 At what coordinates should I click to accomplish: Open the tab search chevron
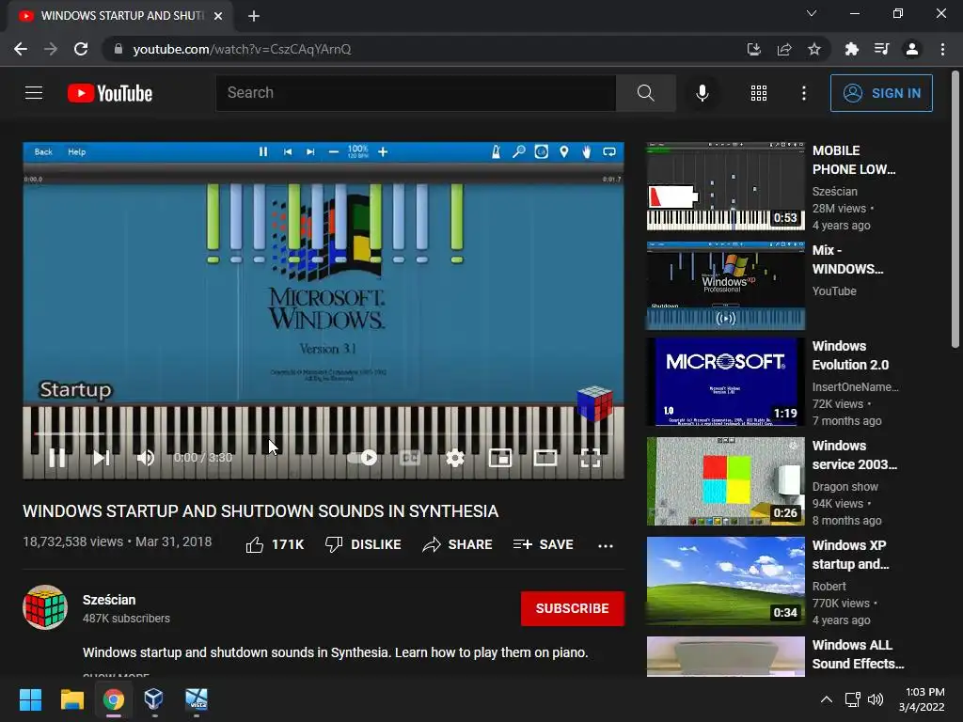(812, 13)
